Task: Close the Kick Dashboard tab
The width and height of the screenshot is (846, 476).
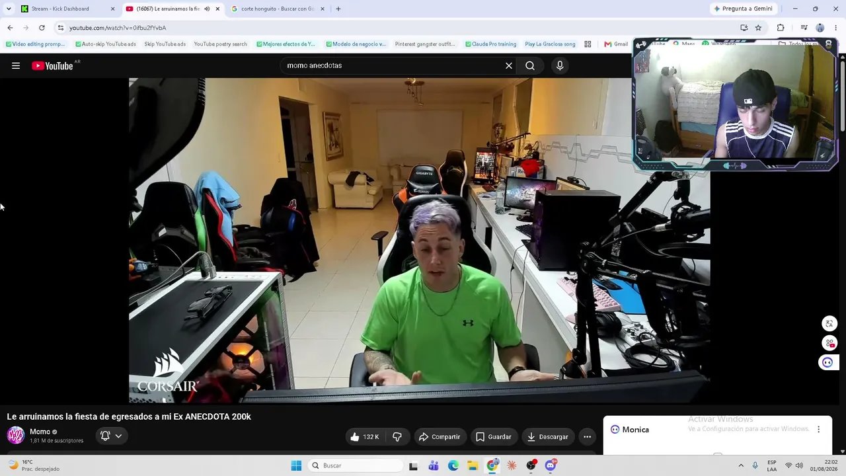Action: click(x=112, y=9)
